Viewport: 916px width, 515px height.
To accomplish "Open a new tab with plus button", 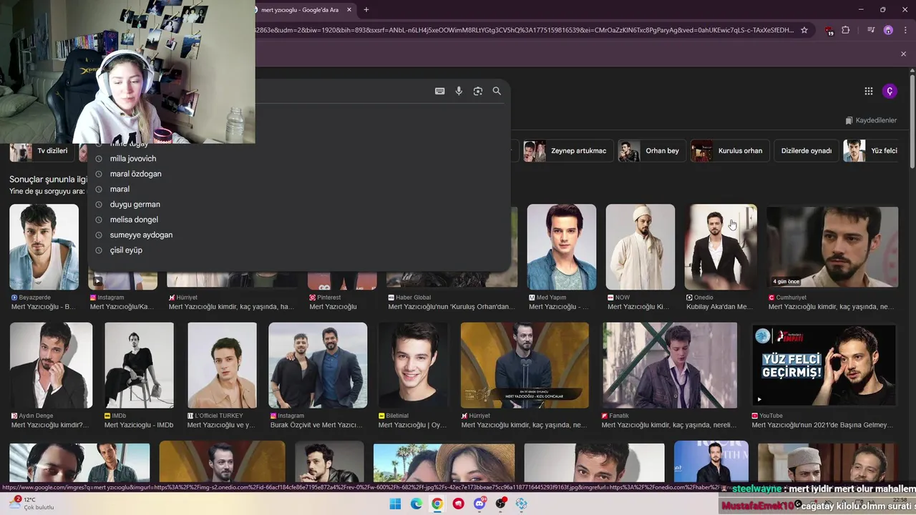I will coord(366,9).
